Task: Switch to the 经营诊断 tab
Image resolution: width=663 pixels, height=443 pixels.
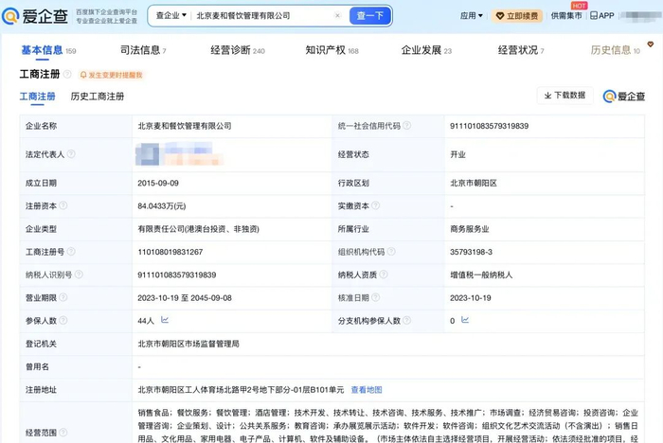Action: click(x=238, y=50)
